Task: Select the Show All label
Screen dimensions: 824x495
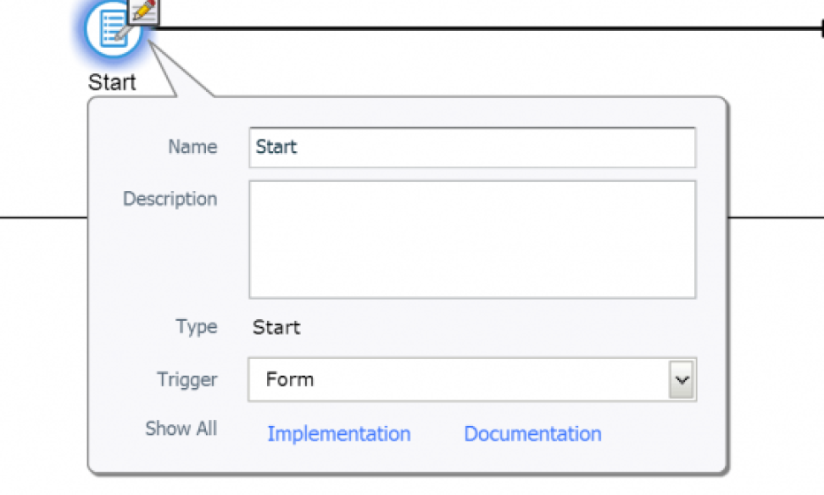Action: 181,429
